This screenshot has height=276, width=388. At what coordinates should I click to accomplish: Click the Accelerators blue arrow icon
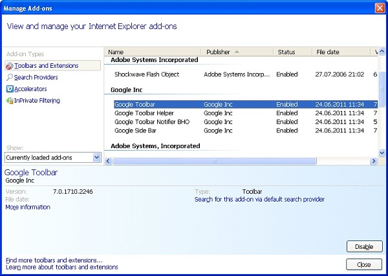point(10,89)
